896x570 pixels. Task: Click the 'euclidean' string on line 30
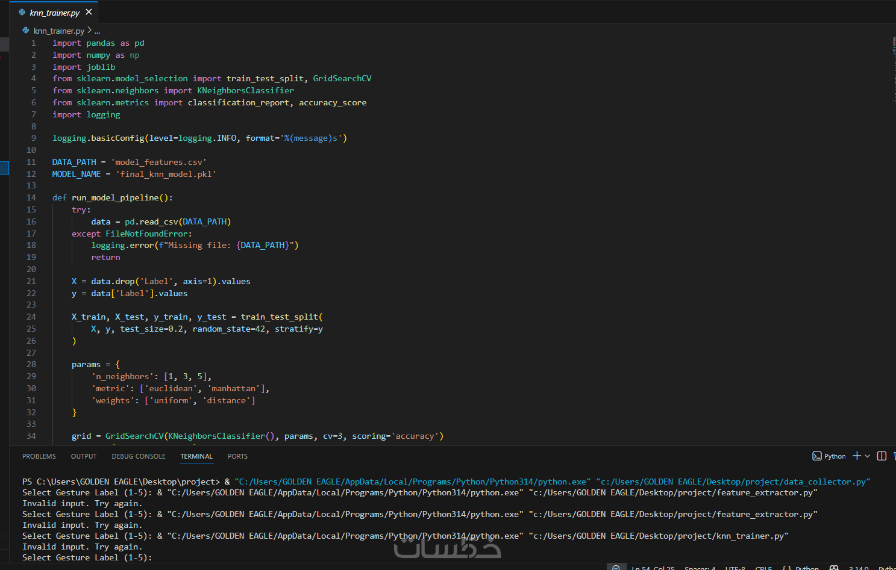[x=171, y=388]
